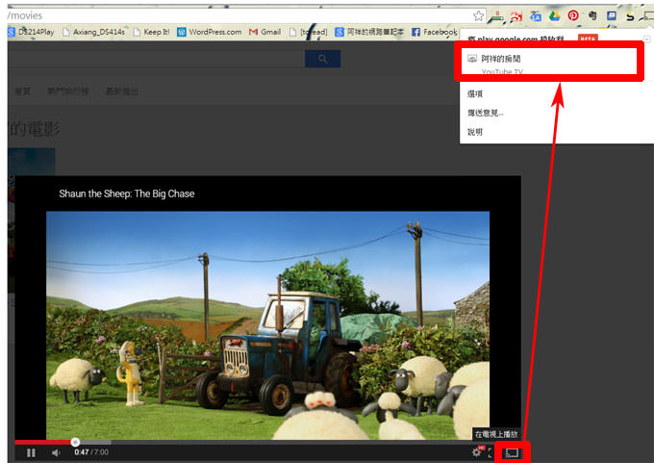The width and height of the screenshot is (654, 463).
Task: Open the Axiang_DS414s bookmark
Action: [93, 32]
